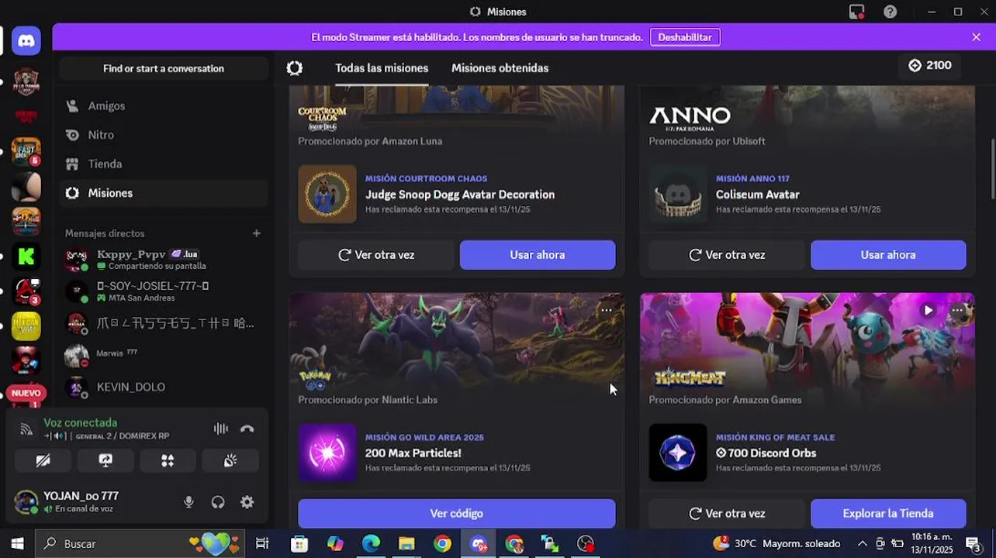Open the help question mark icon
The height and width of the screenshot is (558, 996).
[891, 12]
